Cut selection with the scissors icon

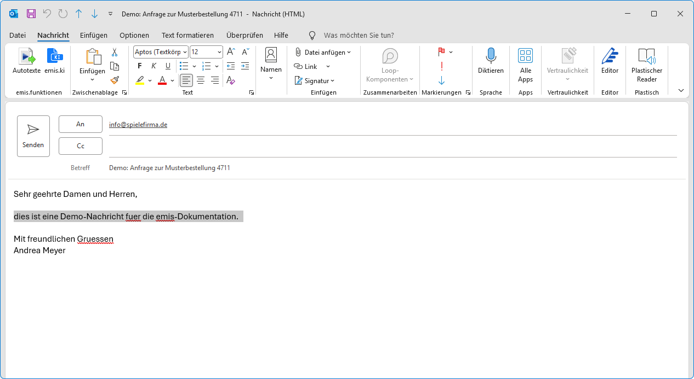click(x=115, y=52)
